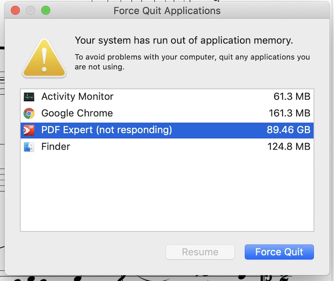Click the Finder face icon
This screenshot has height=281, width=334.
click(29, 147)
